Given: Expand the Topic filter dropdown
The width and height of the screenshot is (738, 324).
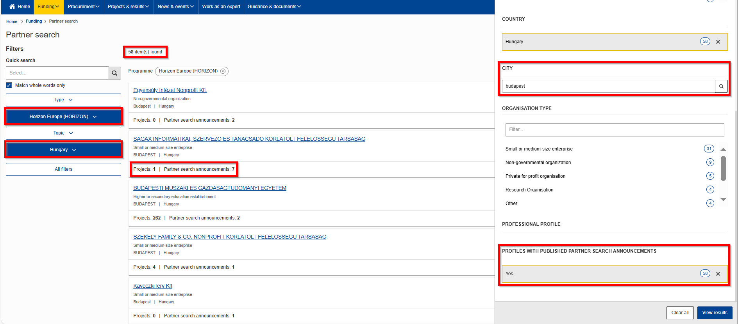Looking at the screenshot, I should (x=63, y=133).
